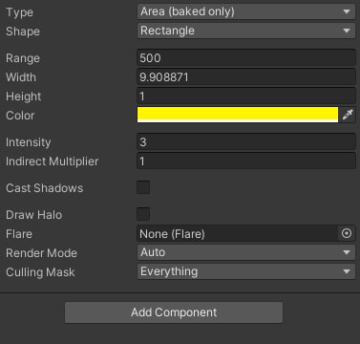Click the Width field containing 9.908871
The image size is (360, 344).
246,76
